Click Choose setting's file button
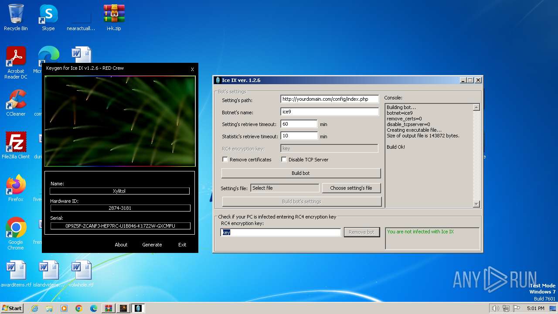The height and width of the screenshot is (314, 558). pyautogui.click(x=351, y=188)
